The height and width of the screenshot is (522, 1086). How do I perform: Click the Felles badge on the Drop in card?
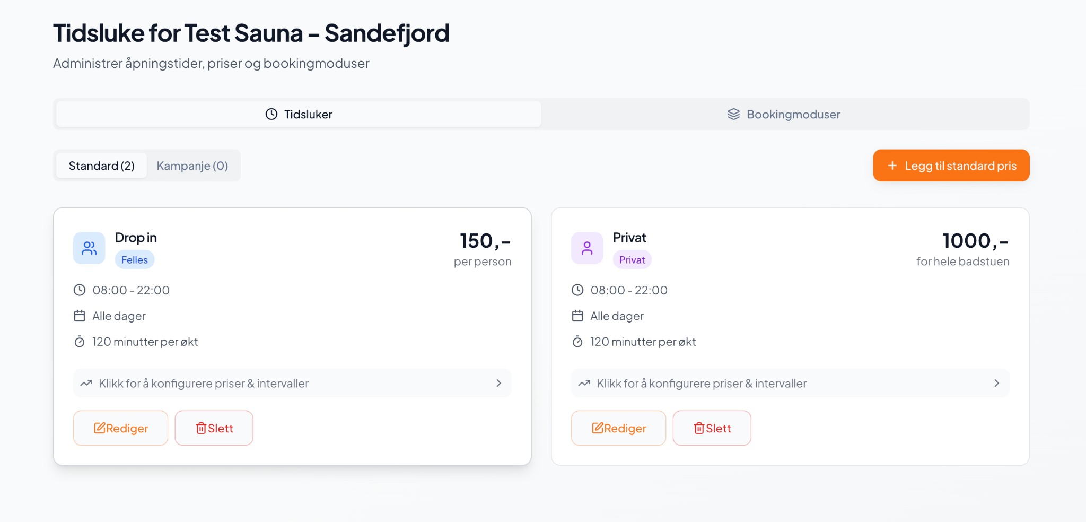(134, 259)
